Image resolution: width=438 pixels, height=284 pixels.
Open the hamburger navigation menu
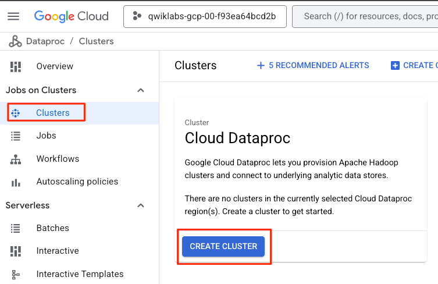click(13, 16)
